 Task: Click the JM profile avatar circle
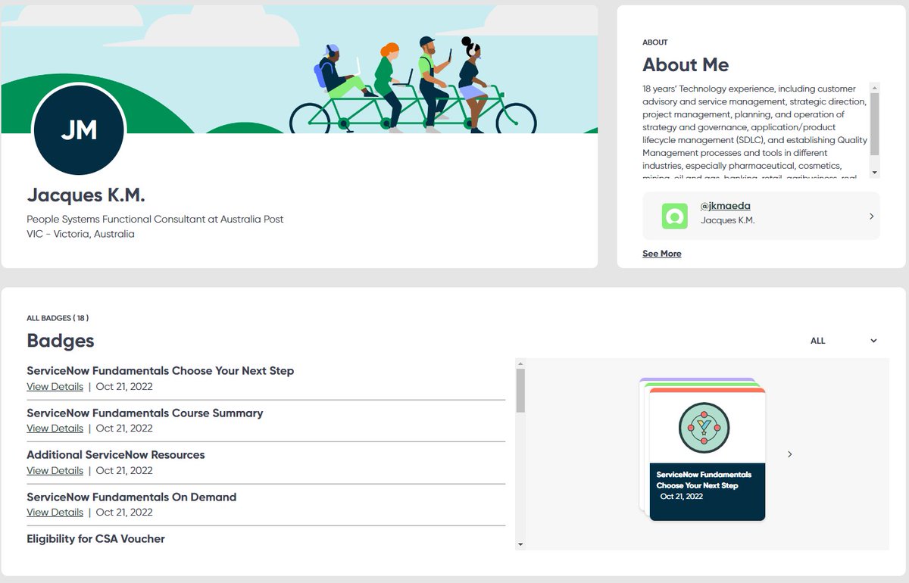80,129
